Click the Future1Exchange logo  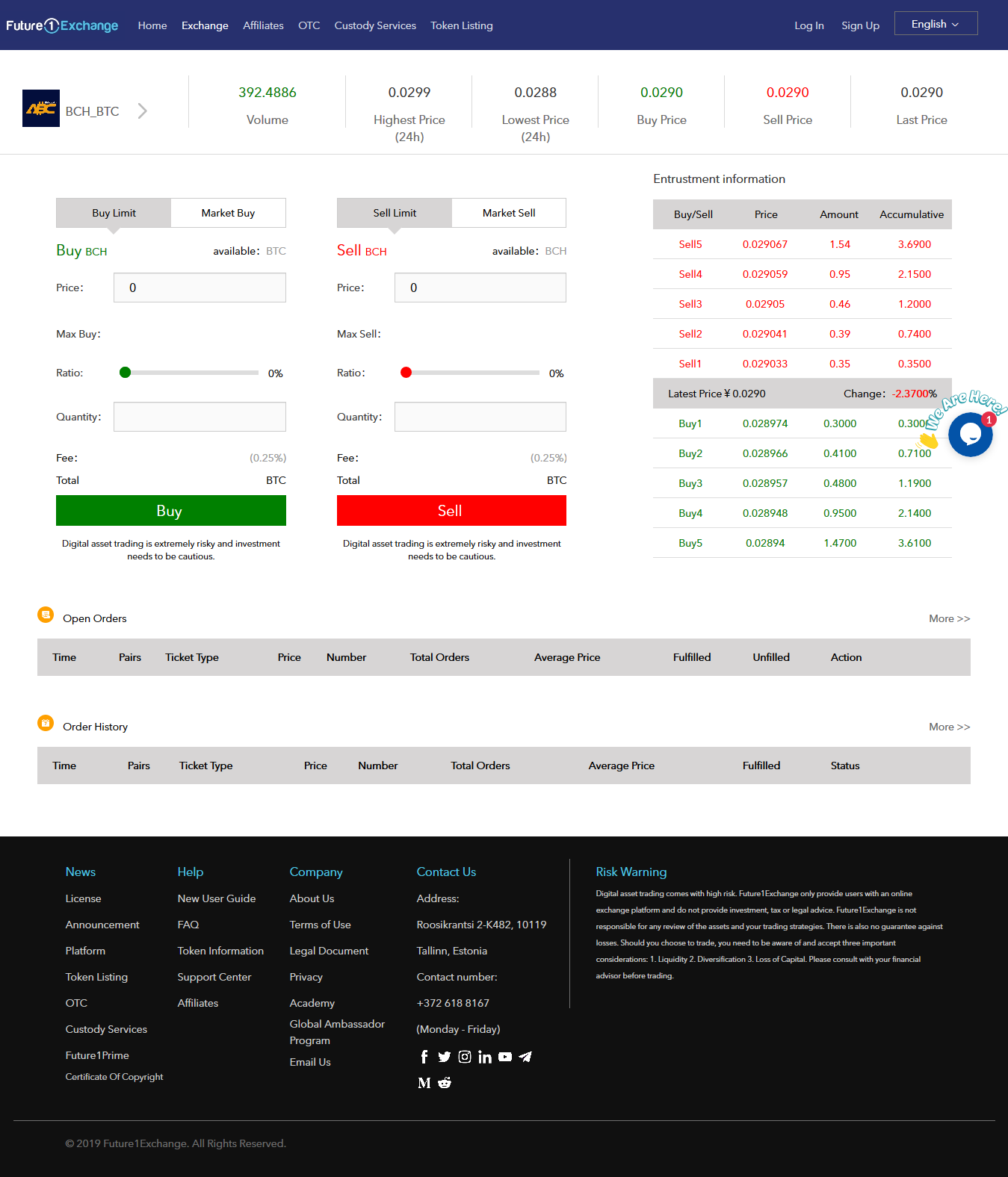62,25
